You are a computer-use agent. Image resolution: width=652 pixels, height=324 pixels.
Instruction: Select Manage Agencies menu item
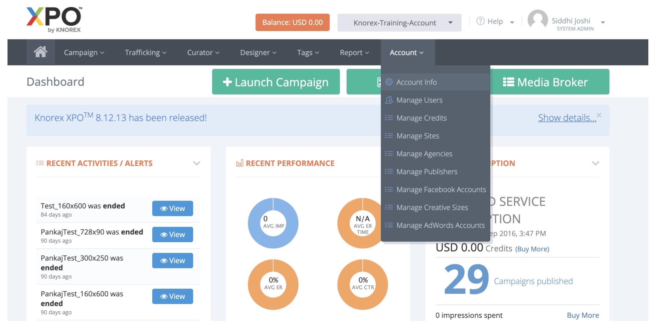click(436, 154)
